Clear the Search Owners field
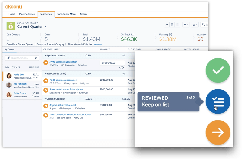The image size is (242, 160). (36, 58)
